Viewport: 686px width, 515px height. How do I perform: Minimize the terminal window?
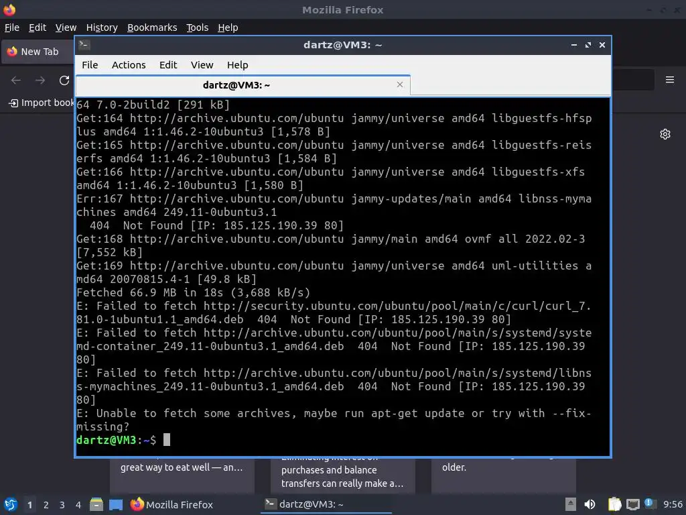[x=573, y=45]
